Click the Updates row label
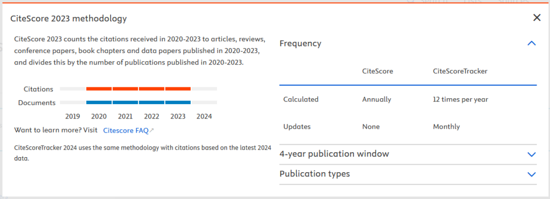The image size is (550, 199). pyautogui.click(x=297, y=127)
